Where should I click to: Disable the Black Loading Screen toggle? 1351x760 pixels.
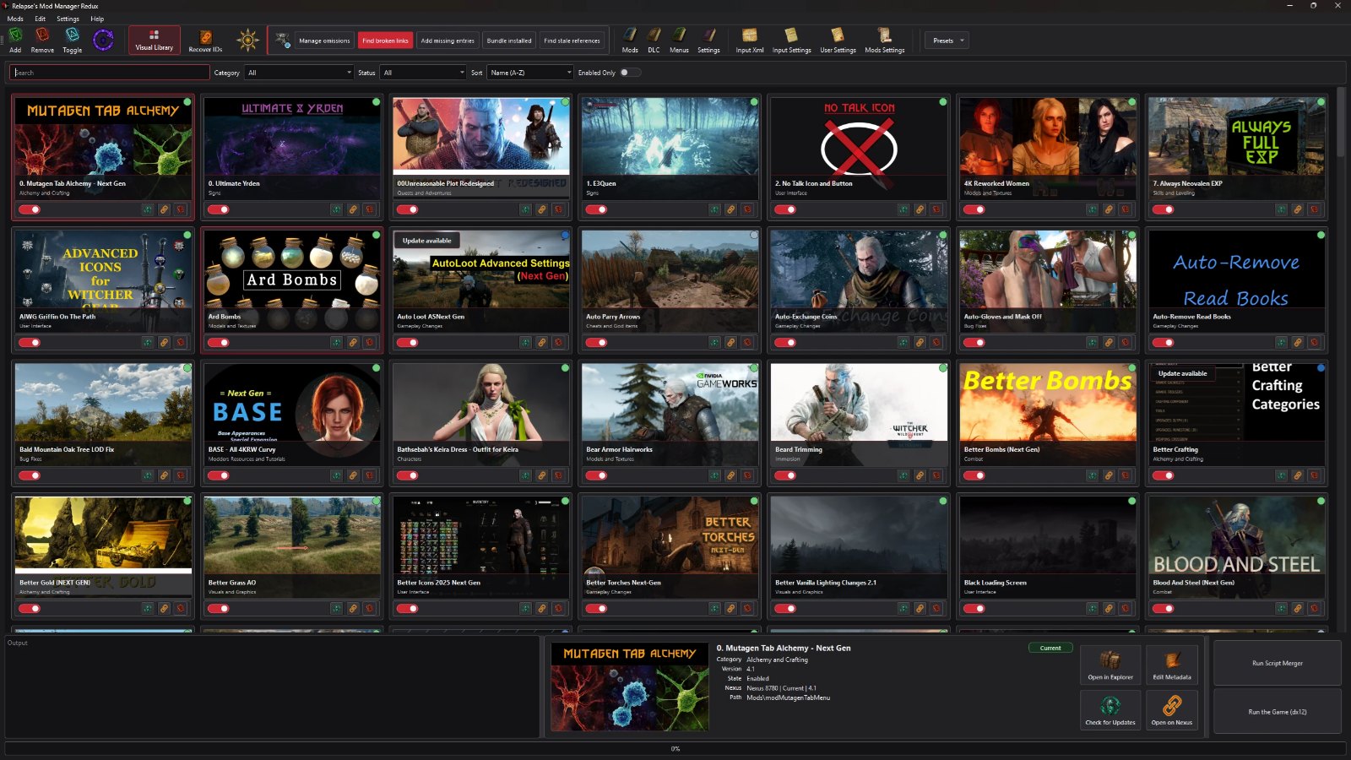pyautogui.click(x=974, y=608)
